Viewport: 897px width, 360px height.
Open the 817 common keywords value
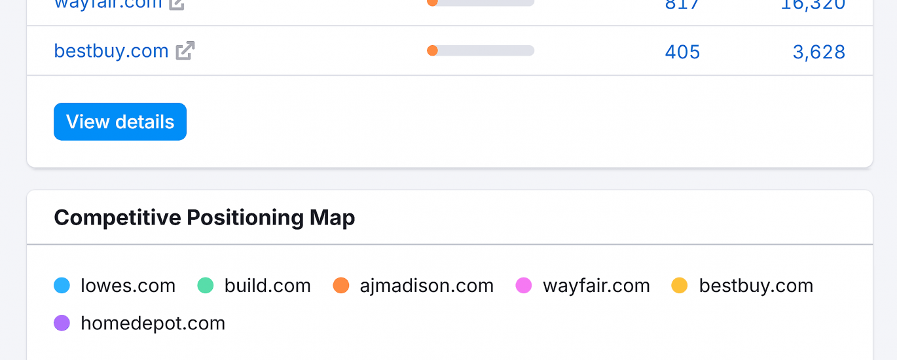click(682, 5)
